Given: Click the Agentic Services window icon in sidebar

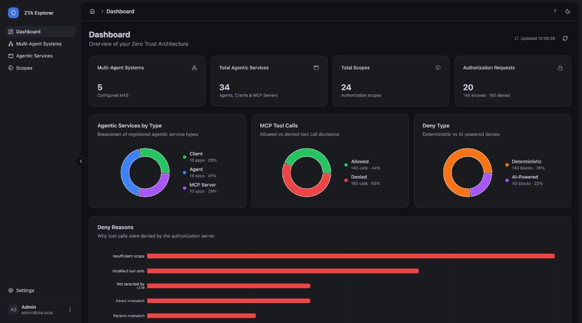Looking at the screenshot, I should click(11, 56).
